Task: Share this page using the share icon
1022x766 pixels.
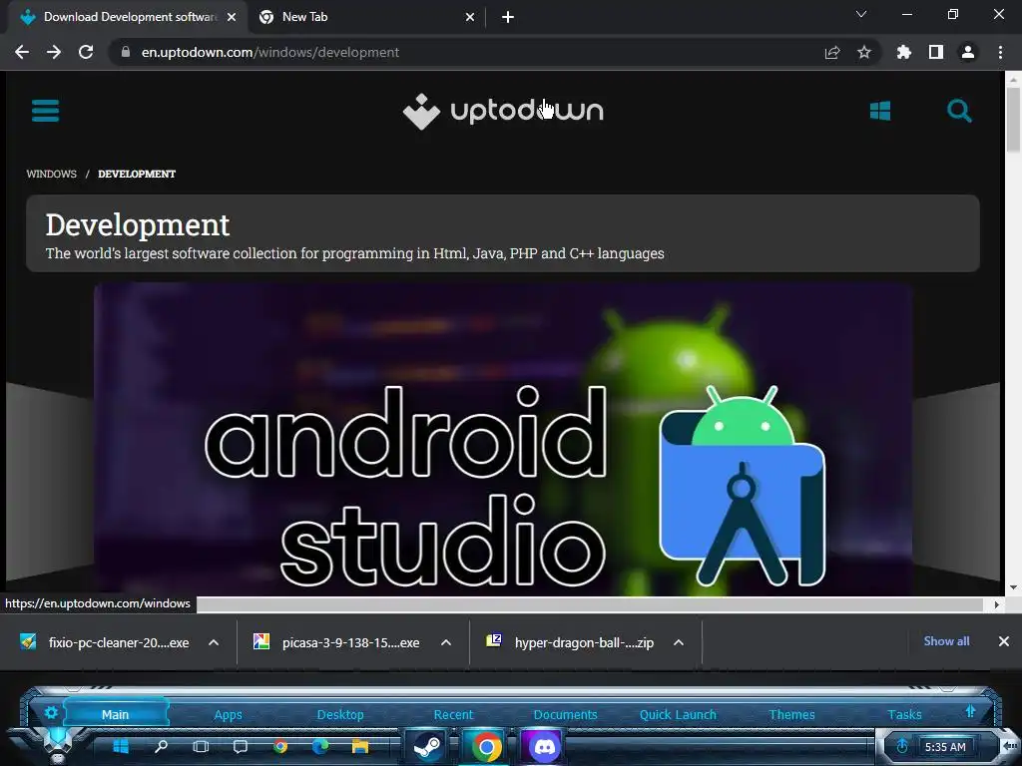Action: coord(832,52)
